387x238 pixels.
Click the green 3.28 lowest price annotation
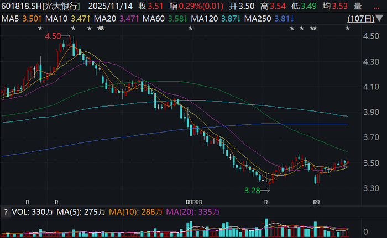pos(252,191)
